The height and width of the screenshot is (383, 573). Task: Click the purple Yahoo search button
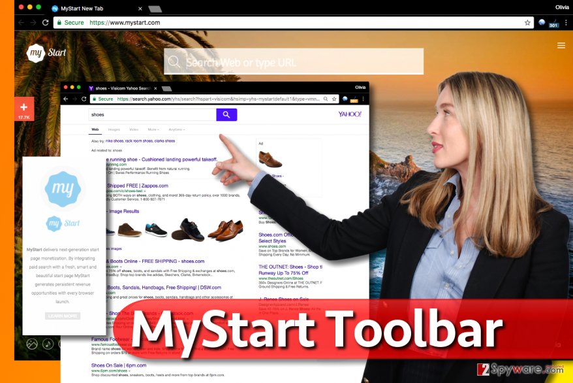pyautogui.click(x=226, y=114)
